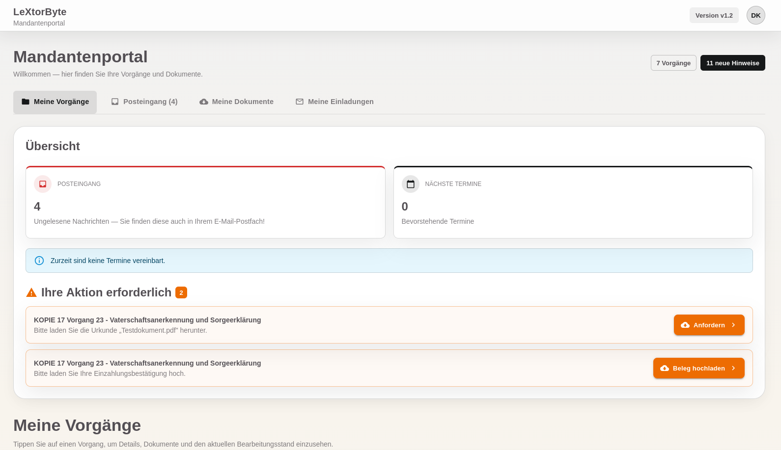The image size is (781, 450).
Task: Switch to the Posteingang (4) tab
Action: (x=144, y=102)
